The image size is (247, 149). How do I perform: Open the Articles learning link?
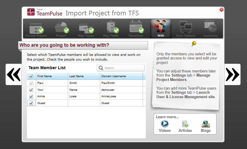pyautogui.click(x=185, y=126)
